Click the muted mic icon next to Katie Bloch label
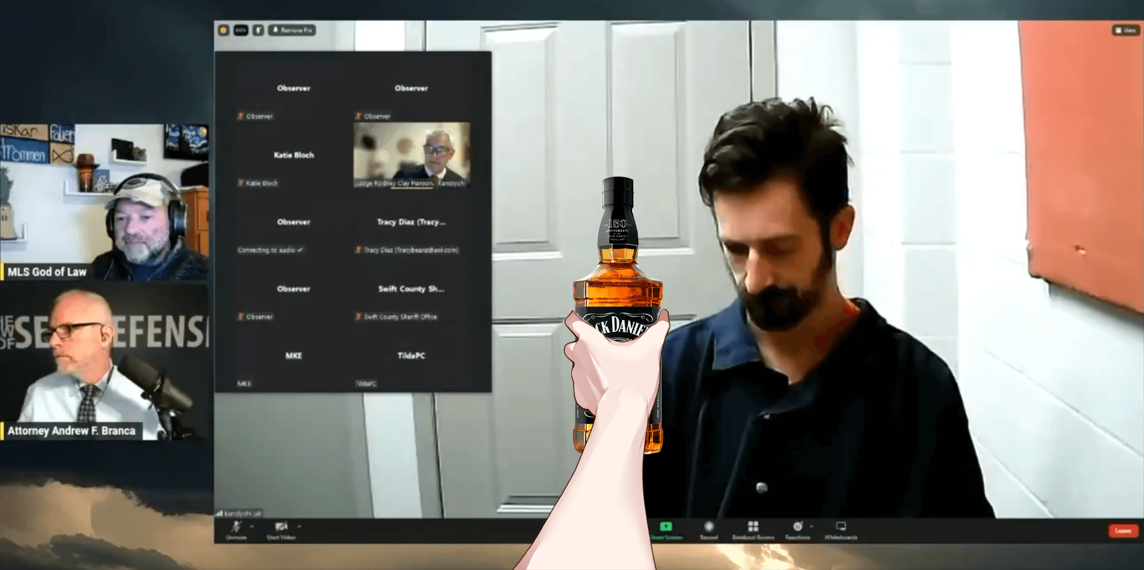The width and height of the screenshot is (1144, 570). tap(241, 183)
